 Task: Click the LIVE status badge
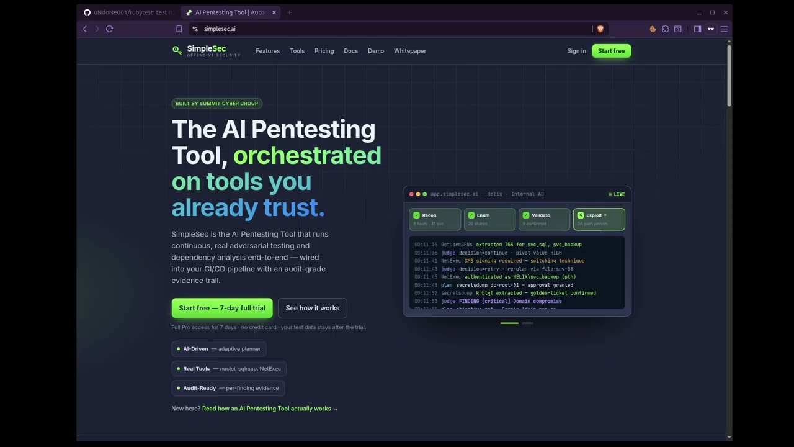pyautogui.click(x=617, y=194)
